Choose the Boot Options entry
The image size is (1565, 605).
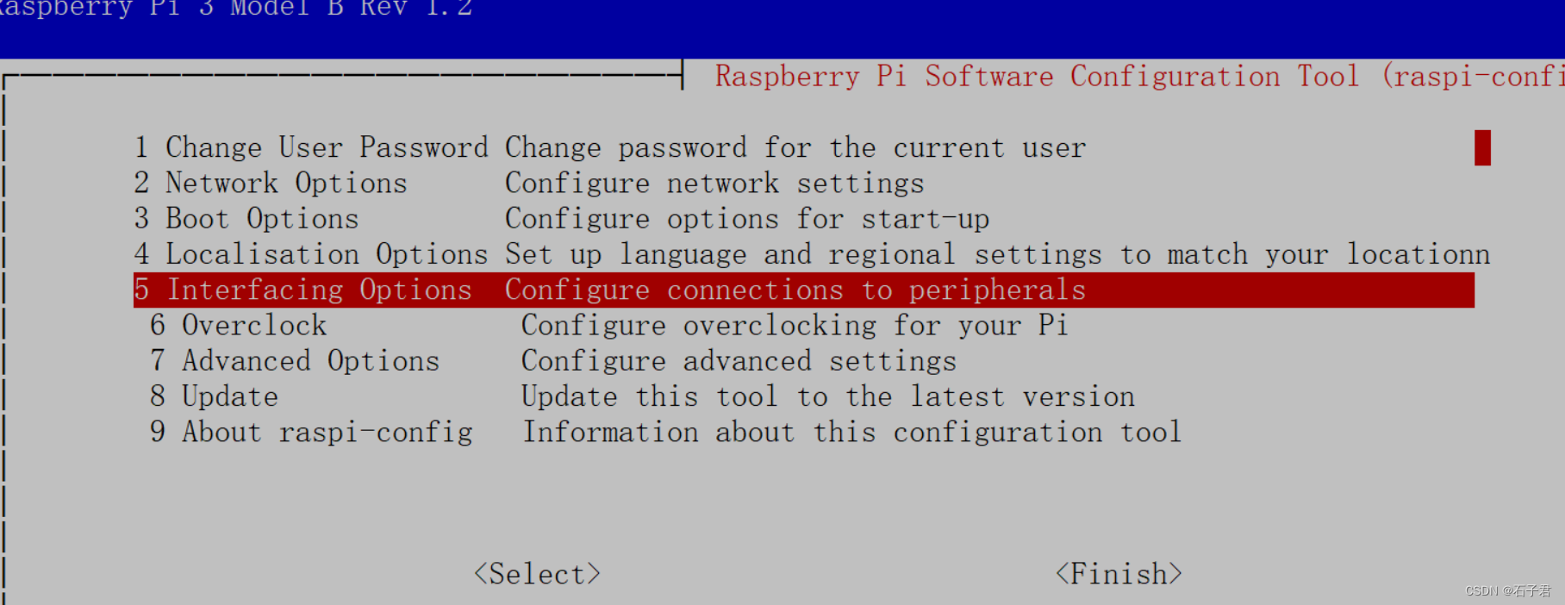(x=246, y=219)
